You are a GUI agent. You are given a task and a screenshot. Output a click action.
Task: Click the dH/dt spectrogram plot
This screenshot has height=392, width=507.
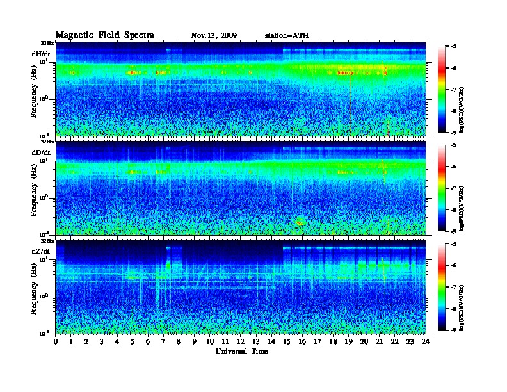click(241, 89)
